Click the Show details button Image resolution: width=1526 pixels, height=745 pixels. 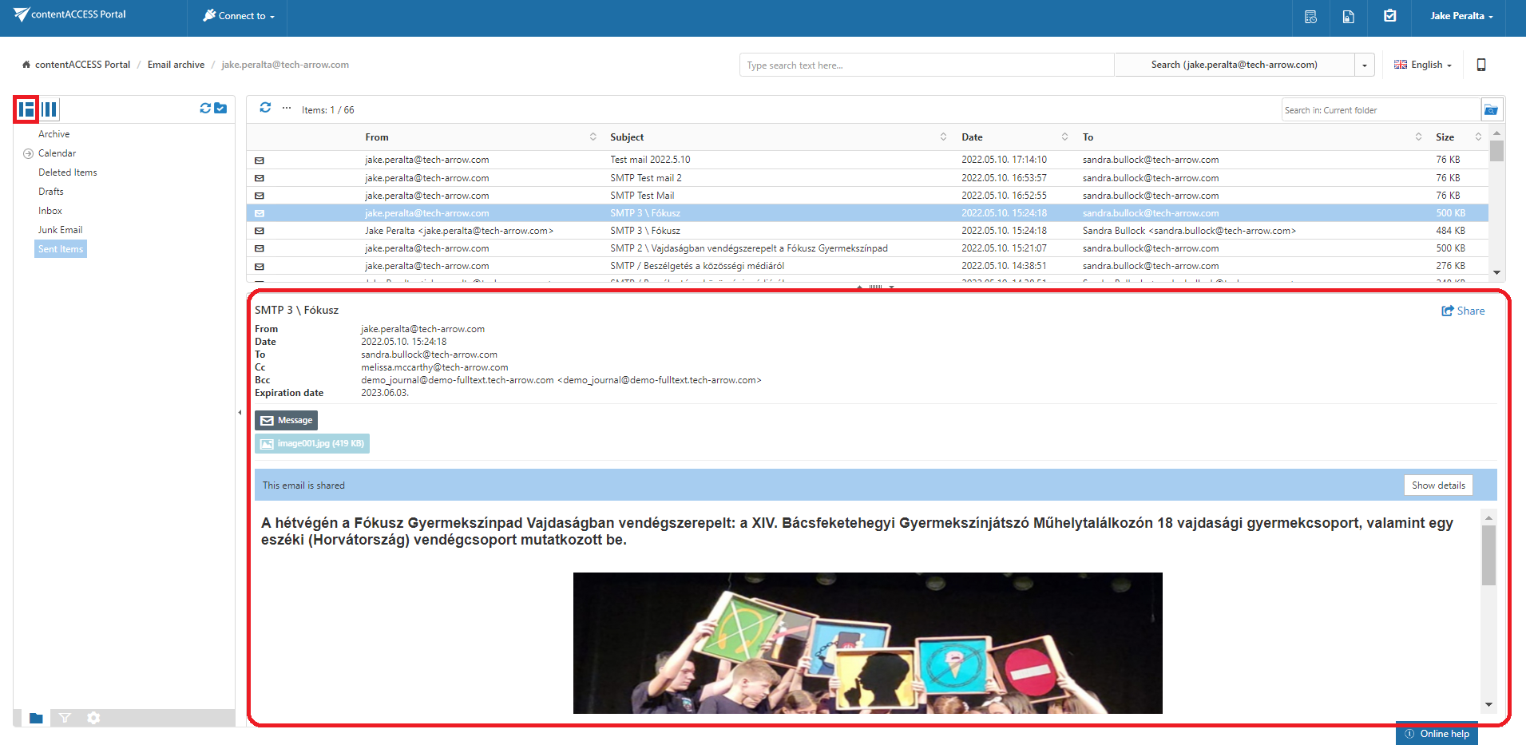point(1437,485)
